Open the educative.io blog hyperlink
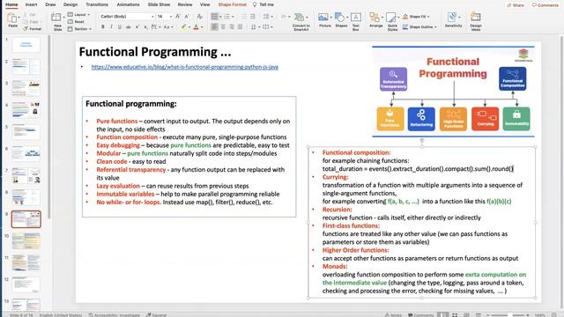Viewport: 564px width, 317px height. (x=184, y=67)
